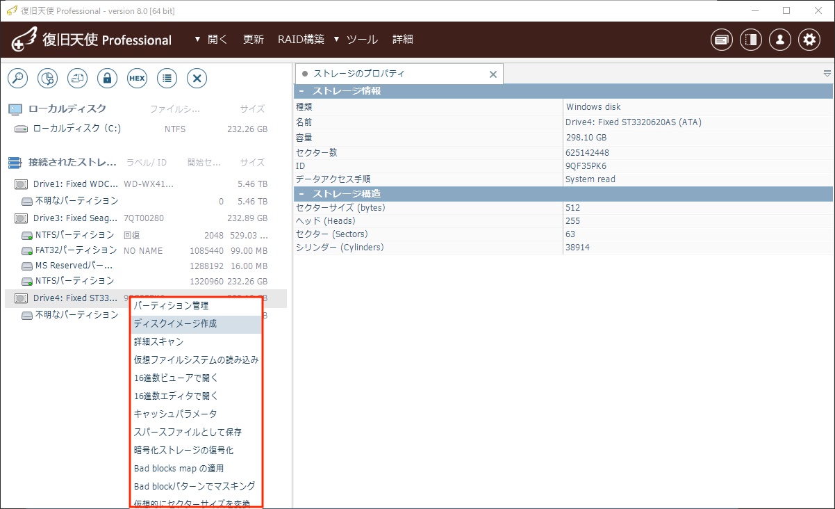This screenshot has width=835, height=509.
Task: Click the sector size value 512
Action: (573, 208)
